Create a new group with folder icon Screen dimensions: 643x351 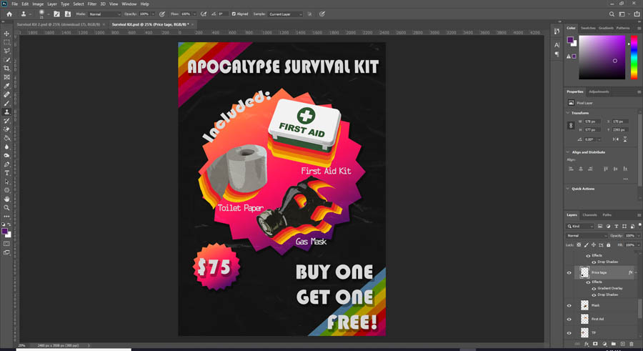[613, 344]
